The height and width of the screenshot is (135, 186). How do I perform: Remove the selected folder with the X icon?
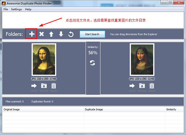pos(42,34)
